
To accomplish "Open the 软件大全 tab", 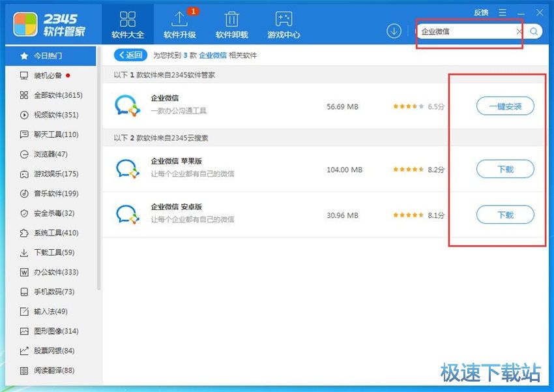I will 128,24.
